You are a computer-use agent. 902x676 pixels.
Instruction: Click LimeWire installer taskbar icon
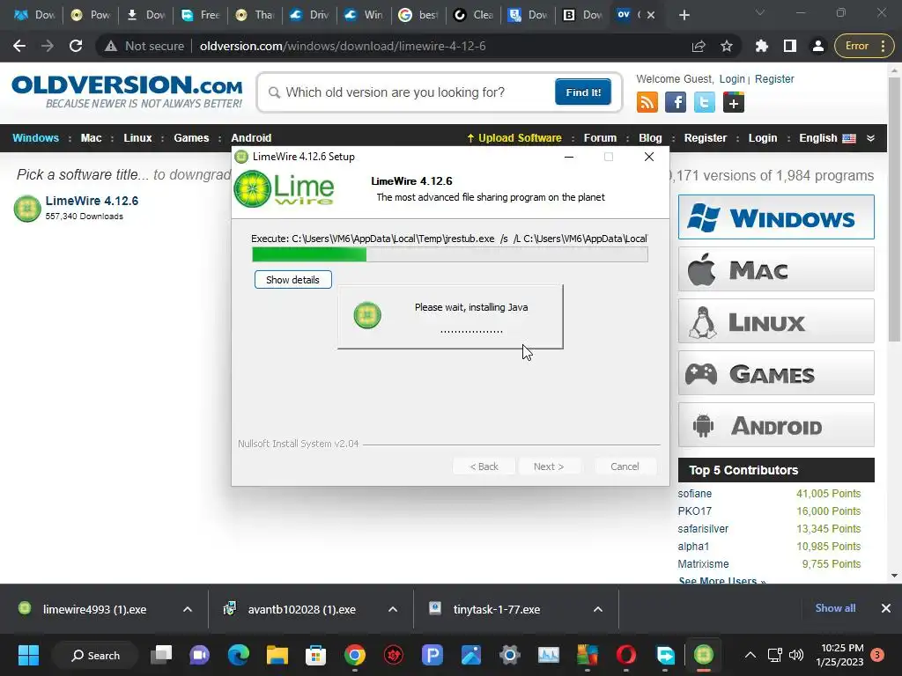click(704, 655)
